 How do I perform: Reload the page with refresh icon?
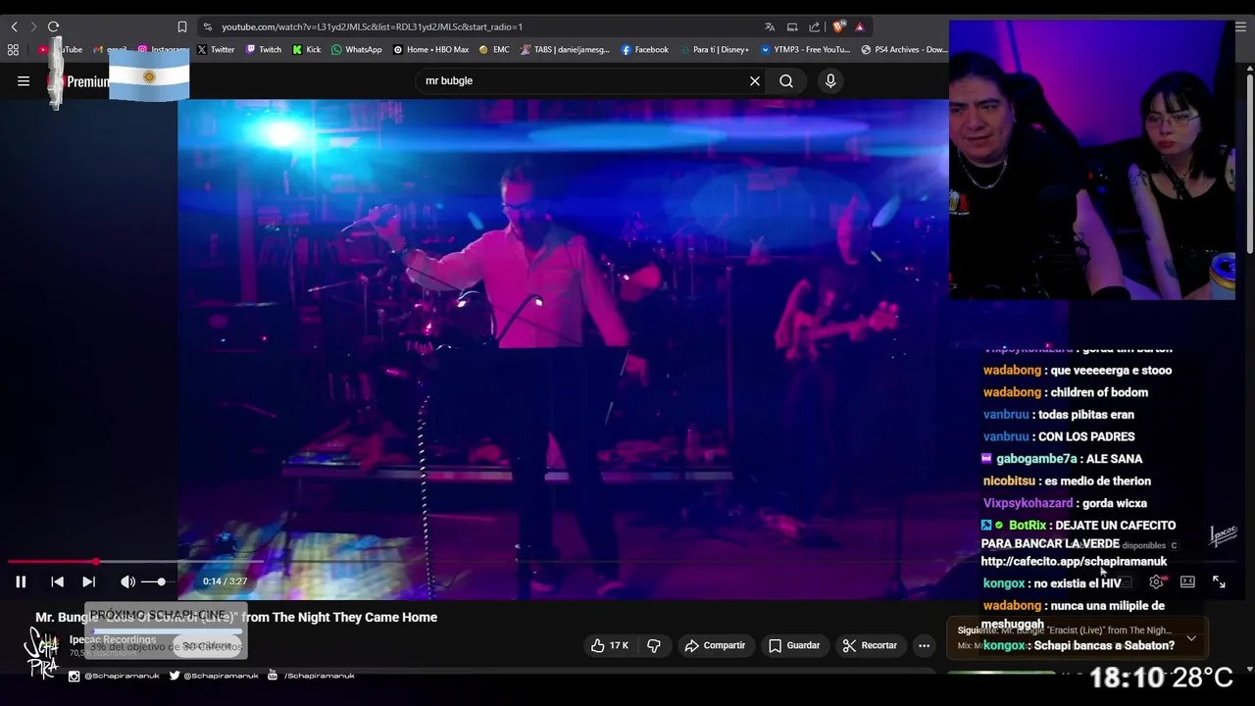click(x=53, y=26)
